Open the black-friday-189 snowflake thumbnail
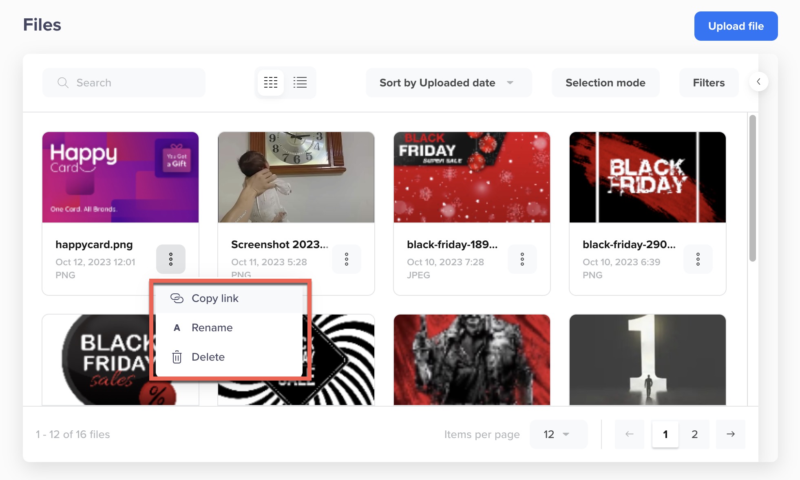Viewport: 800px width, 480px height. coord(472,177)
